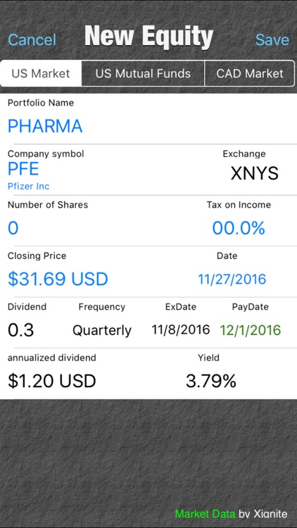Change the PFE company symbol

(23, 169)
